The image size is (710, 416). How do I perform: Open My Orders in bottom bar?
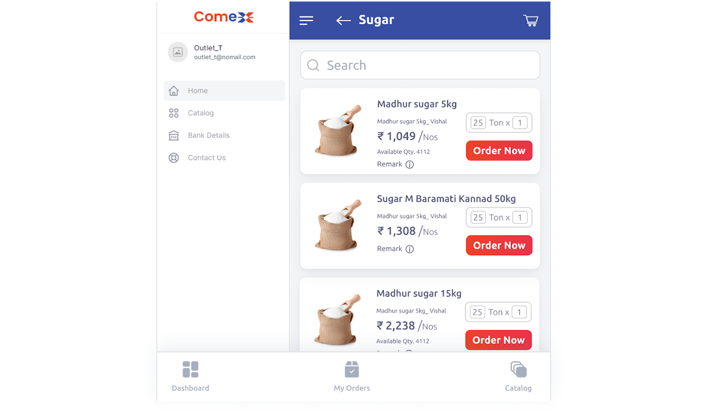click(x=352, y=376)
